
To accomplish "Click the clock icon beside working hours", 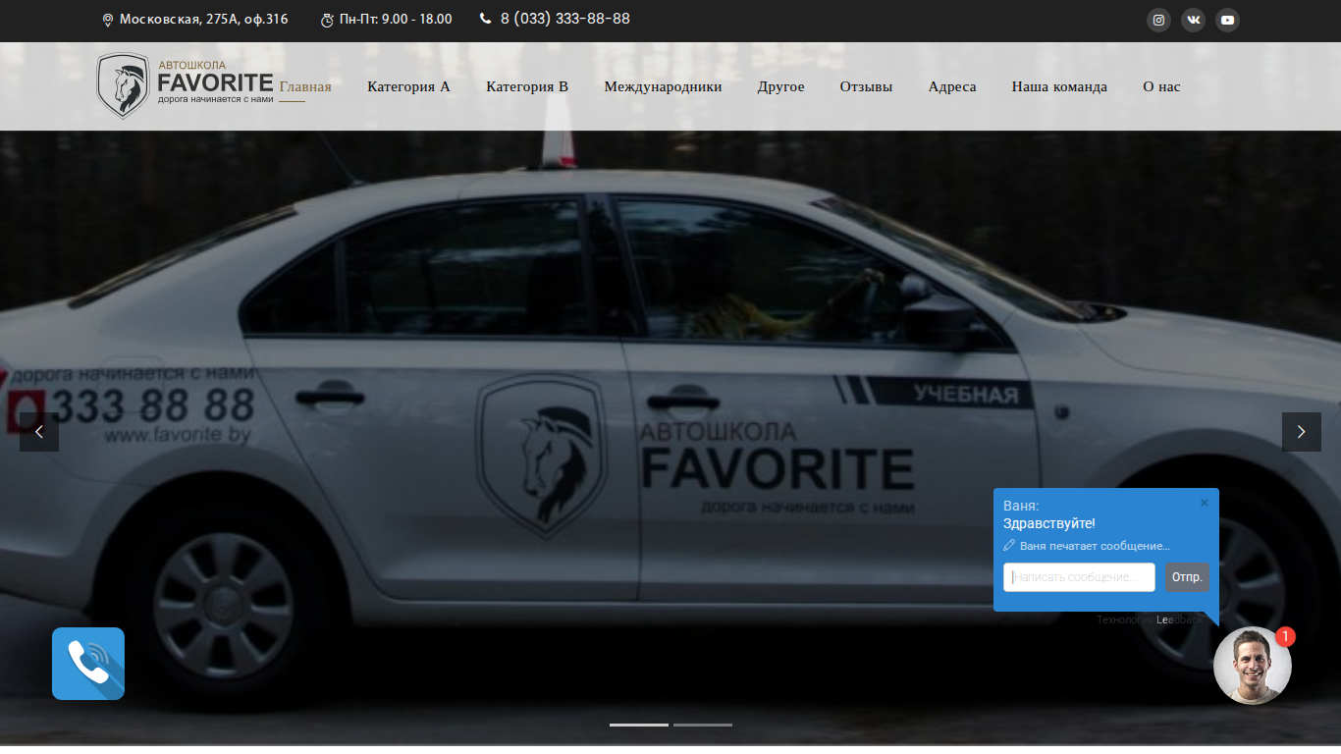I will (327, 20).
